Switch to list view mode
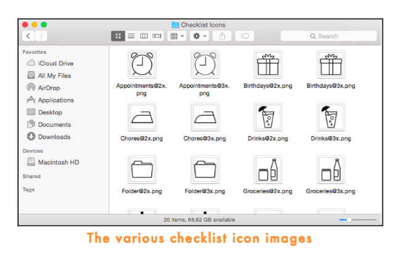The height and width of the screenshot is (255, 399). coord(131,36)
